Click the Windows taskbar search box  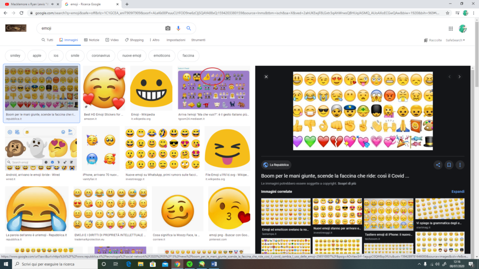coord(55,264)
